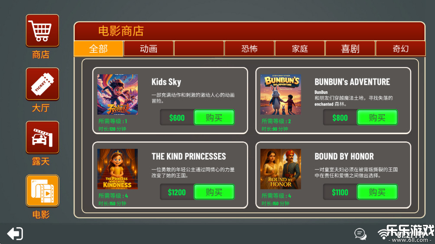Buy Kids Sky for $600
The height and width of the screenshot is (244, 435).
click(x=214, y=117)
